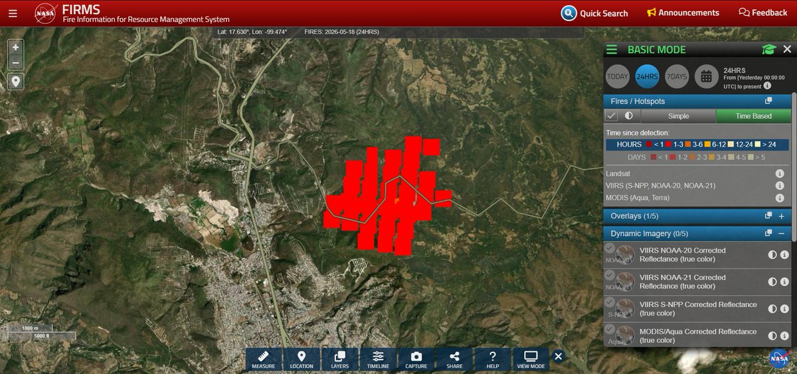Click the Landsat label
This screenshot has height=374, width=797.
(619, 173)
